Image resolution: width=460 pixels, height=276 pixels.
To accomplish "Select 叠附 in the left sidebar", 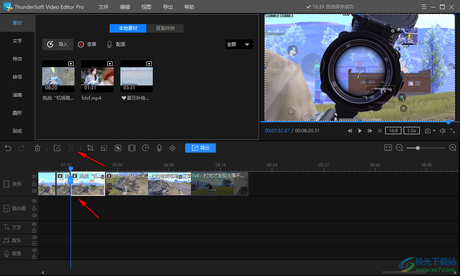I will pyautogui.click(x=17, y=113).
